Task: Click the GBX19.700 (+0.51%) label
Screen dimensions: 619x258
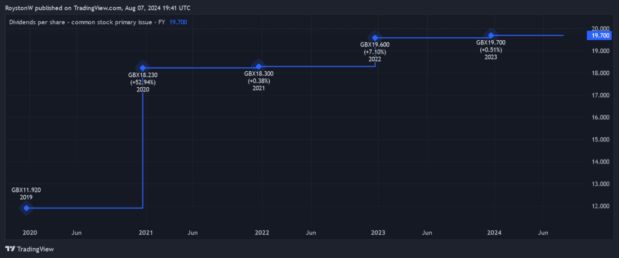Action: [x=491, y=46]
